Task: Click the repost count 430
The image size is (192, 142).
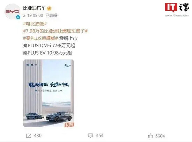Action: click(x=38, y=136)
